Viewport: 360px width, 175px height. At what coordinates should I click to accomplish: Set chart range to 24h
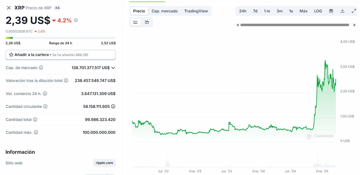tap(243, 11)
